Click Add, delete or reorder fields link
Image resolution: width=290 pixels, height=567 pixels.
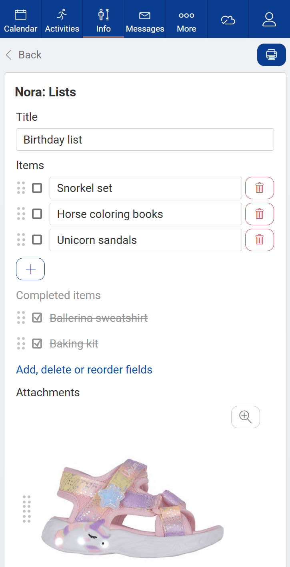84,369
